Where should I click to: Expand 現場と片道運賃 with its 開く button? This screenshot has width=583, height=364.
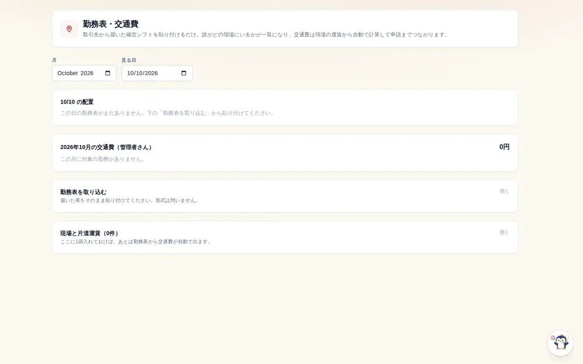(504, 232)
